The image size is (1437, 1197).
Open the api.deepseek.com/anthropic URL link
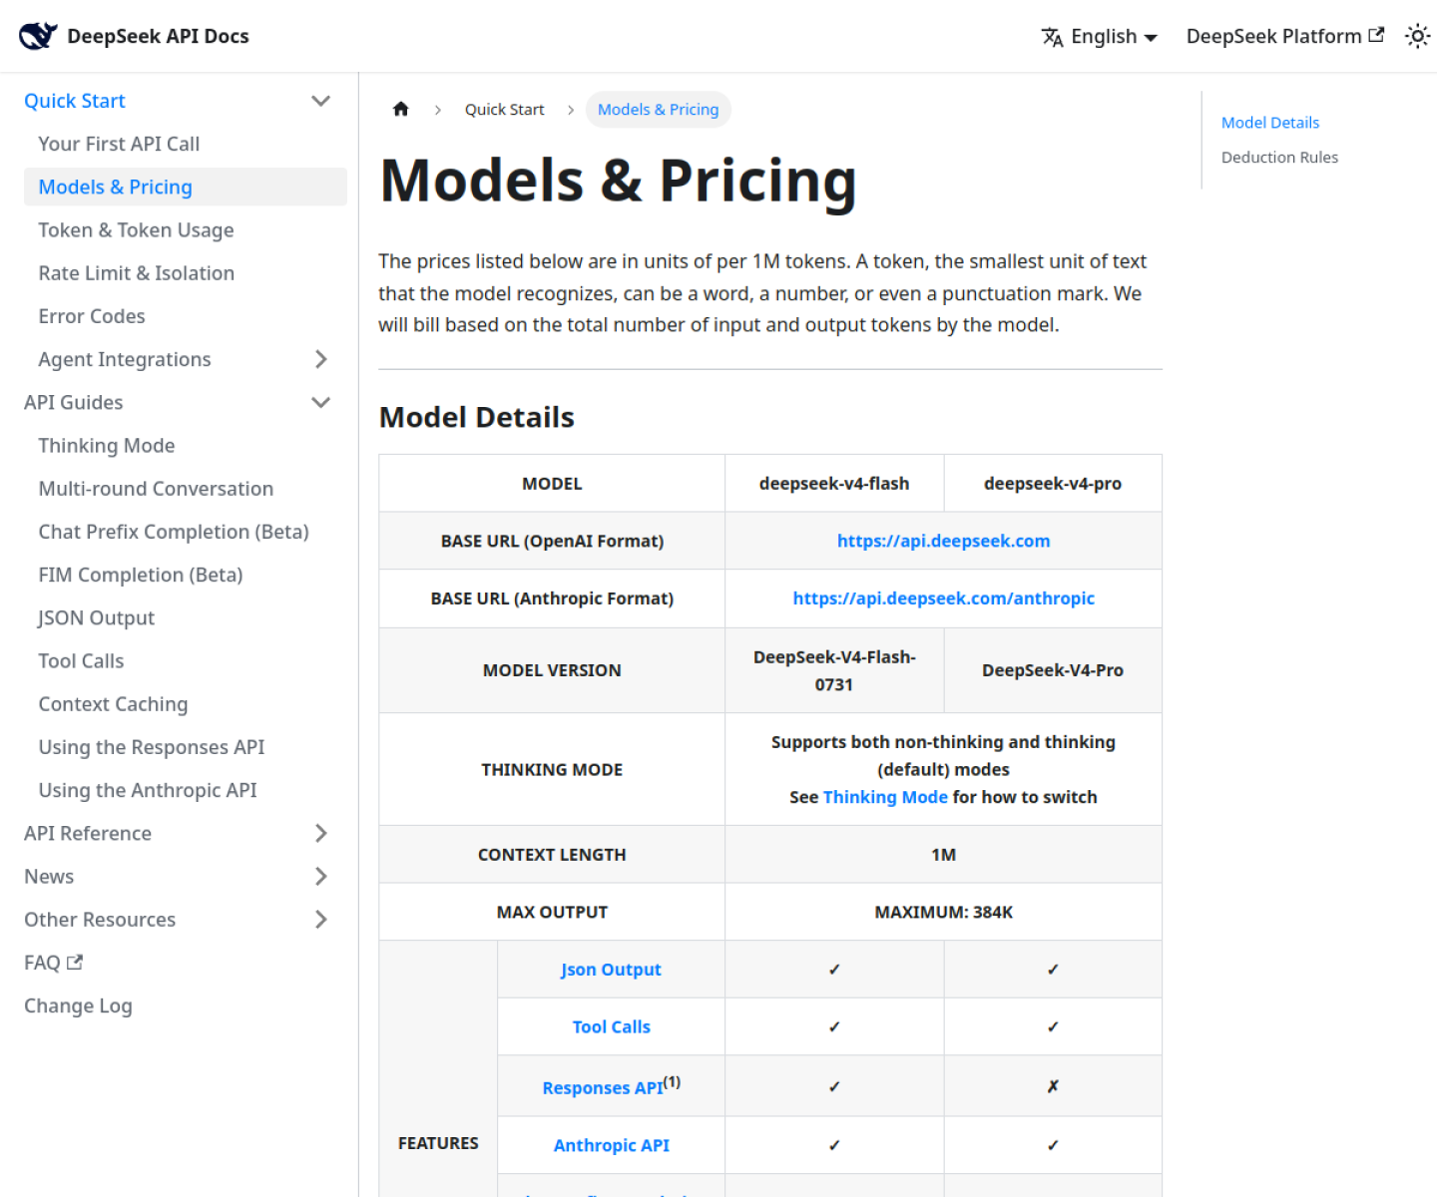943,598
